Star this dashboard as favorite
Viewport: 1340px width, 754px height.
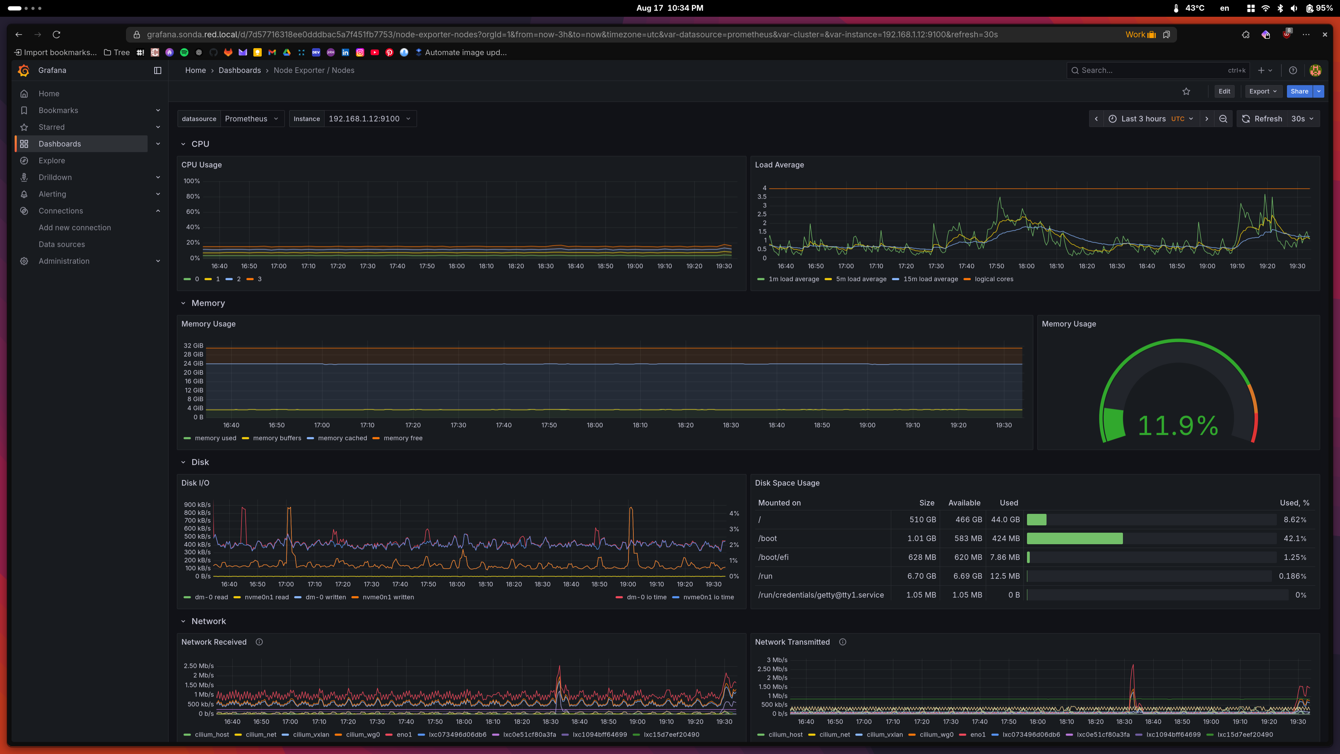[x=1186, y=91]
